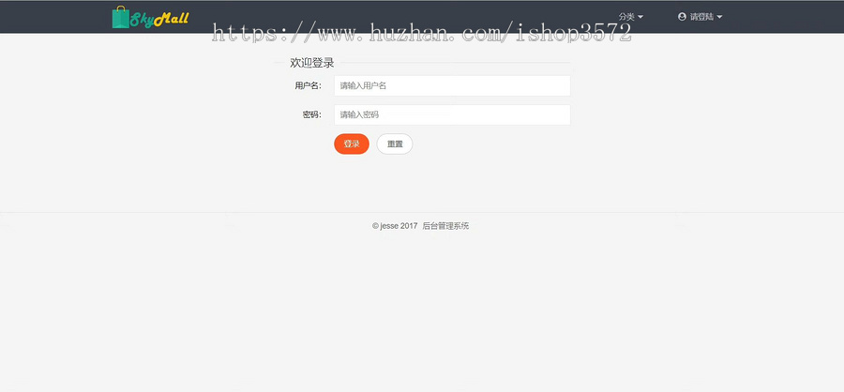Focus the 用户名 input field

(452, 85)
